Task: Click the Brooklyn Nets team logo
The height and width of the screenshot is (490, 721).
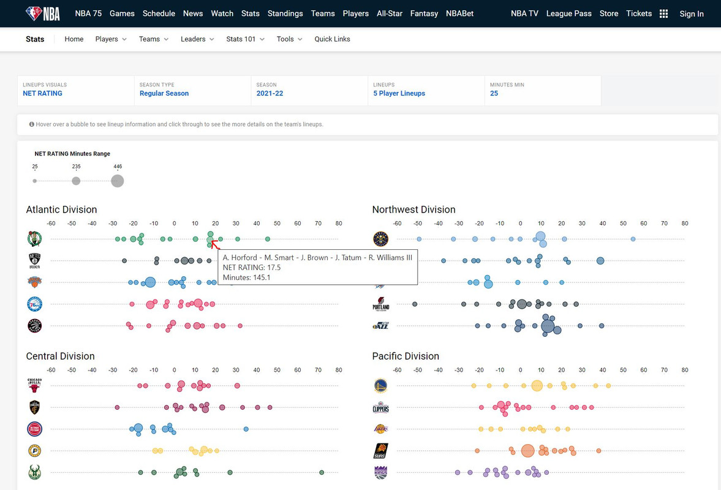Action: tap(34, 261)
